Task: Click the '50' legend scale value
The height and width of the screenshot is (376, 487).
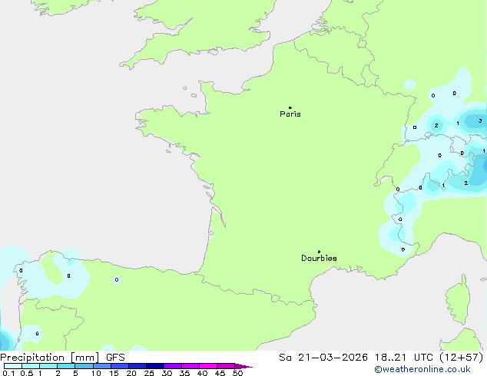Action: pyautogui.click(x=237, y=373)
